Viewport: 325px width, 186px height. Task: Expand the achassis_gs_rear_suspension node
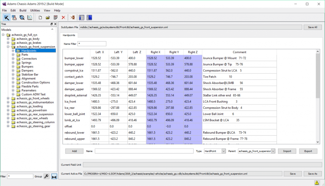8,114
